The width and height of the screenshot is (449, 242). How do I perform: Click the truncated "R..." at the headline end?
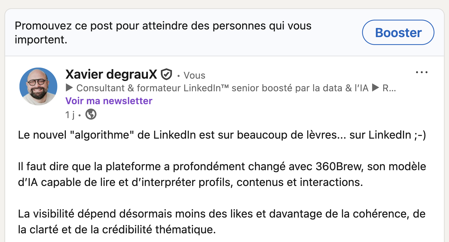389,88
